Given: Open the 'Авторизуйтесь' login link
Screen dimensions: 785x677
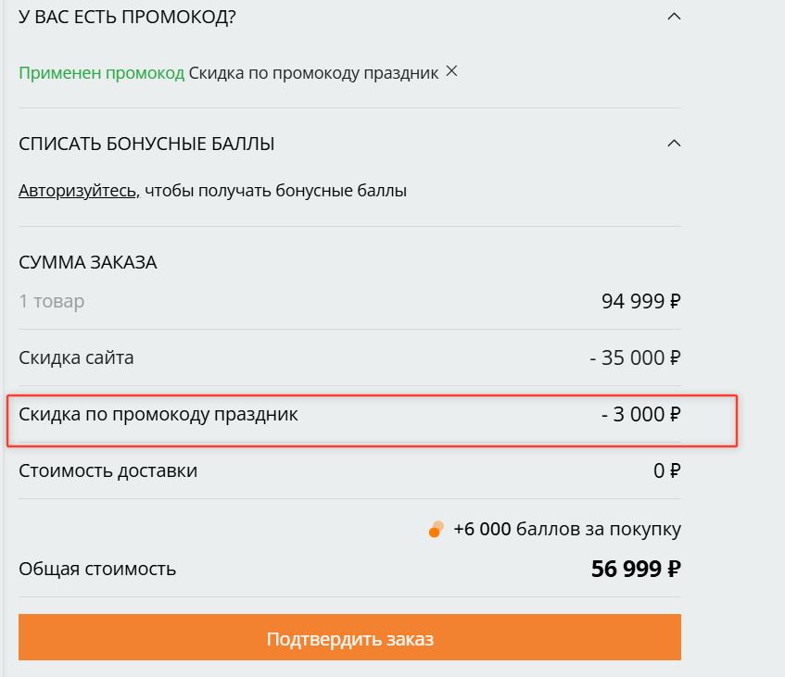Looking at the screenshot, I should click(78, 191).
